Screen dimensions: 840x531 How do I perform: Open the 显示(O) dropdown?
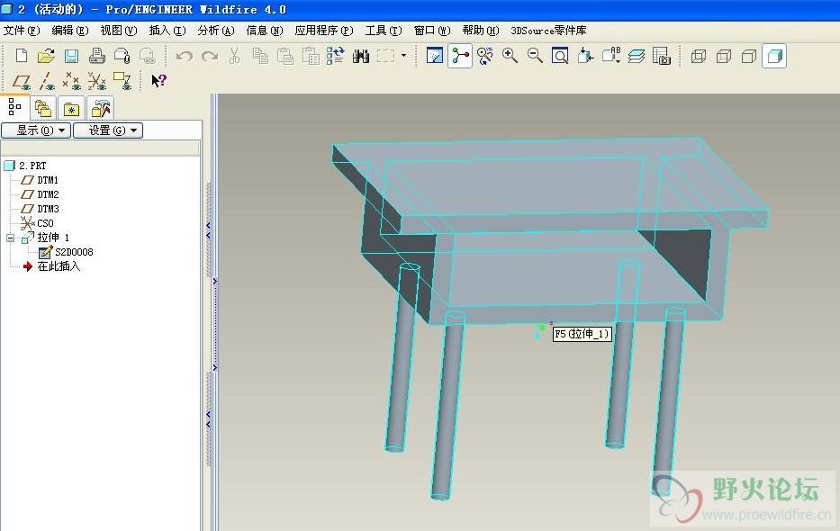36,130
